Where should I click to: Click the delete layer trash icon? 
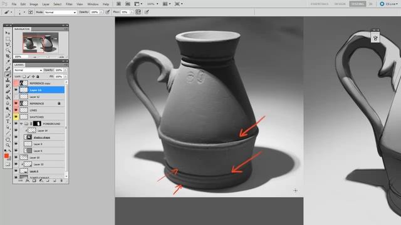tap(61, 181)
